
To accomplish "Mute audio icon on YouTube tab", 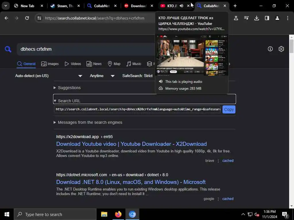I will [x=181, y=6].
